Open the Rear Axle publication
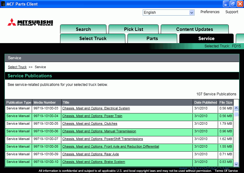The image size is (244, 173). (x=91, y=154)
